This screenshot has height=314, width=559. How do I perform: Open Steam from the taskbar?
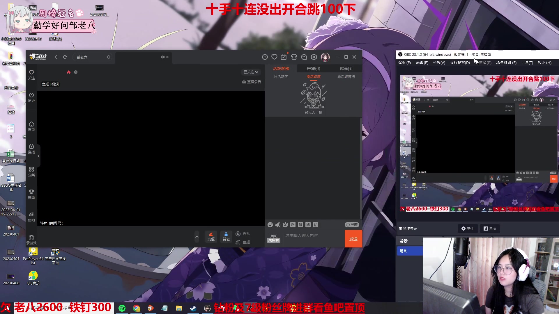(193, 308)
